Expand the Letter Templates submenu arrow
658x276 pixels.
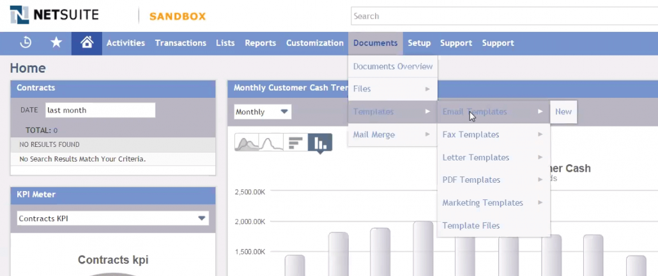[540, 157]
